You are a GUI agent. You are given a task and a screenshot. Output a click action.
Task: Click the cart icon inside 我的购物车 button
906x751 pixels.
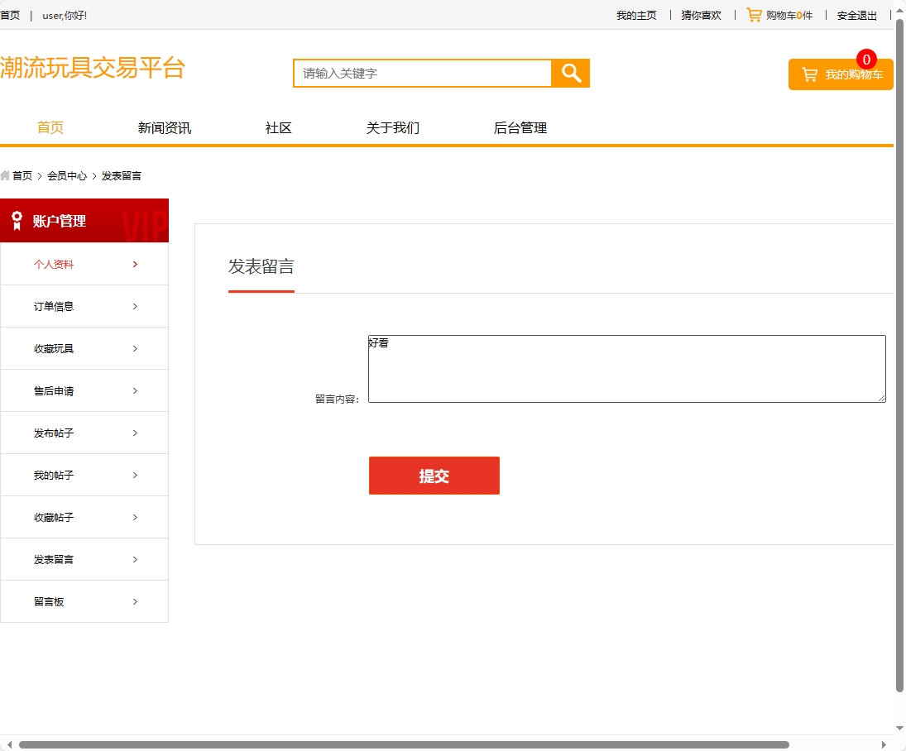pos(808,74)
